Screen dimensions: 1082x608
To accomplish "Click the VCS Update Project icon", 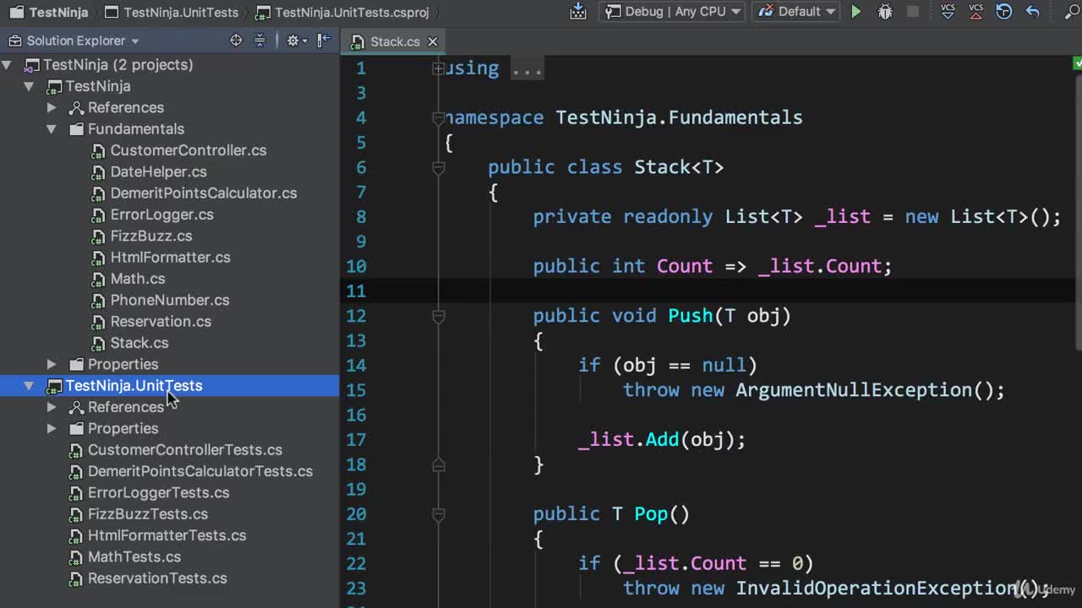I will (948, 11).
